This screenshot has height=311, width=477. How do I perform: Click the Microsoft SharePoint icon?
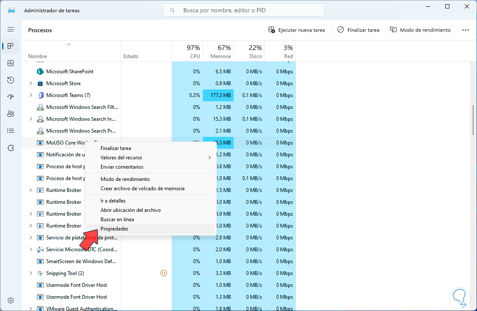(40, 72)
